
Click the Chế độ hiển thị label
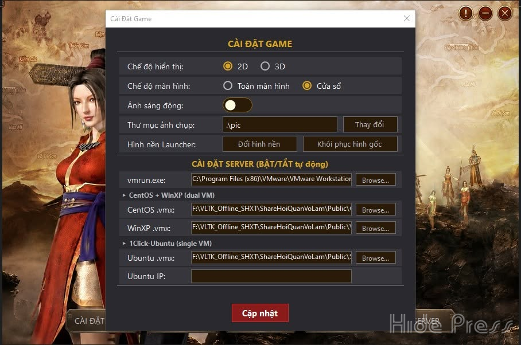(x=155, y=66)
